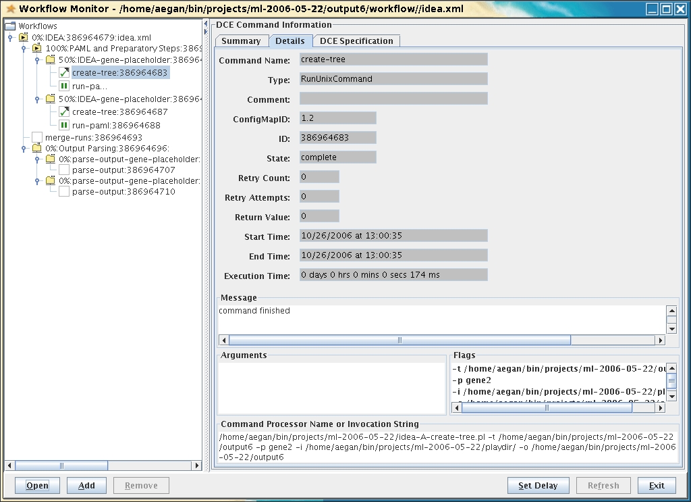Viewport: 691px width, 502px height.
Task: Switch to the Details tab
Action: (290, 41)
